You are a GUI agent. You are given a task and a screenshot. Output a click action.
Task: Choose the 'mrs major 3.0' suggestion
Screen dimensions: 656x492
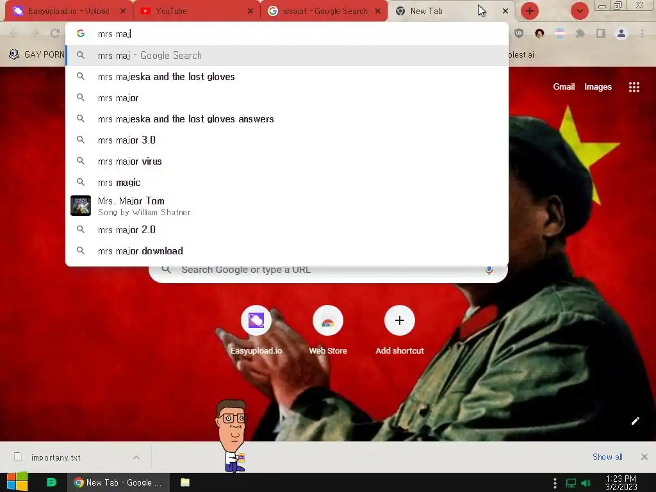(287, 140)
